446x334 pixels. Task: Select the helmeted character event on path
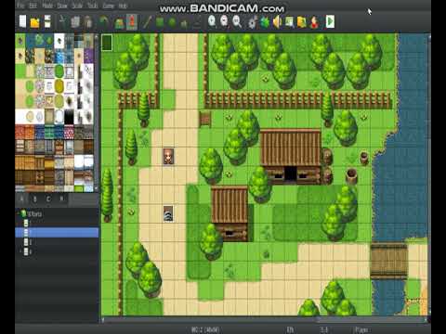pos(168,213)
